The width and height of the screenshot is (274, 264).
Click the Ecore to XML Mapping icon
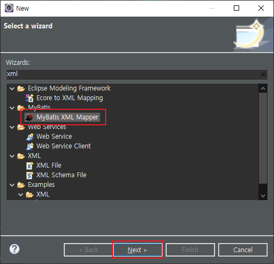click(29, 98)
